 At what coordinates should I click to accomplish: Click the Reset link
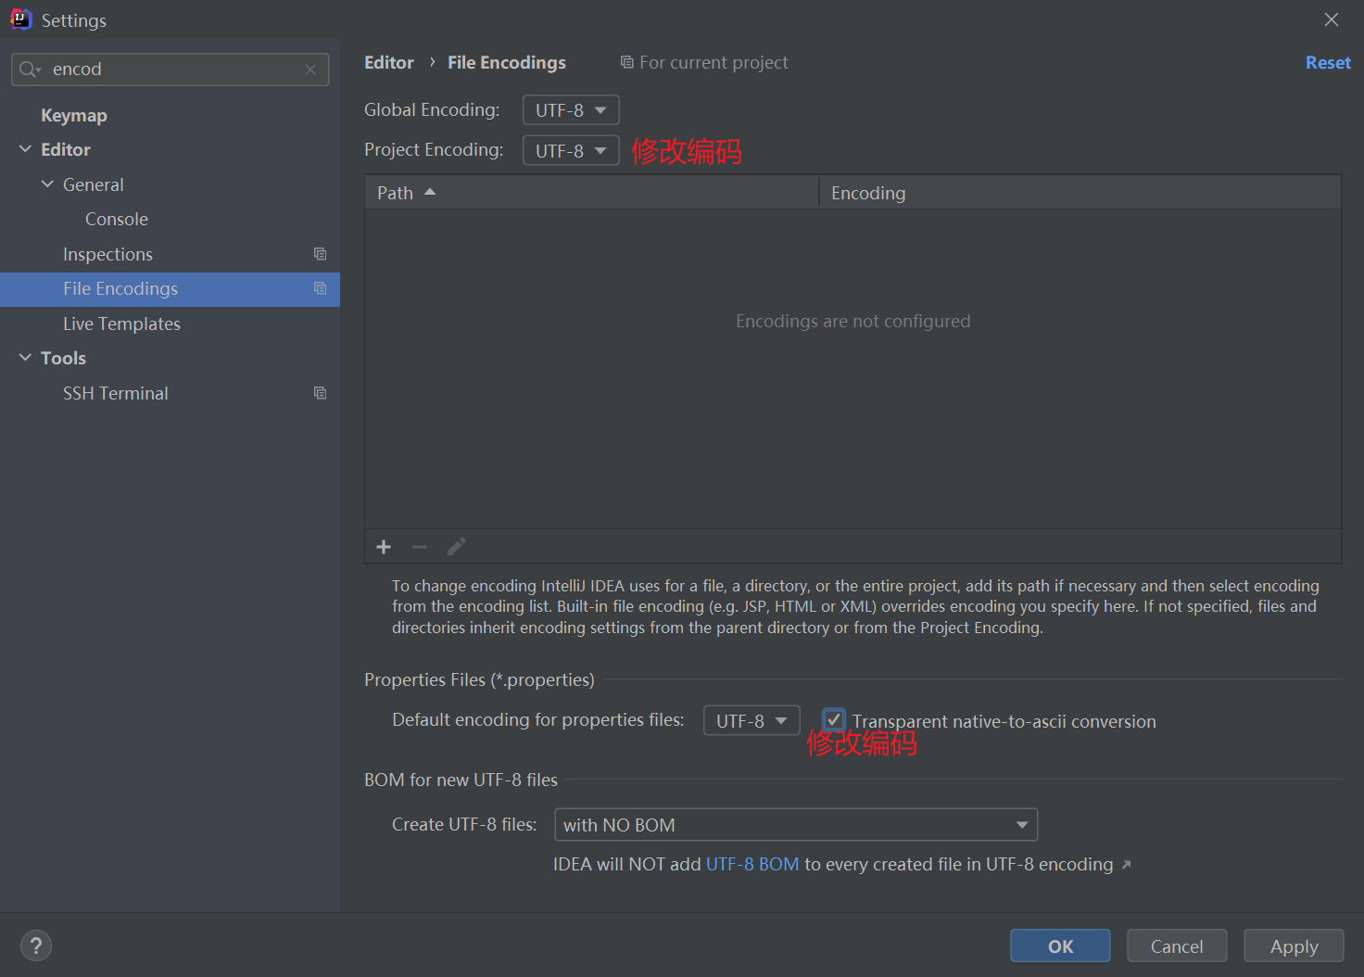click(x=1328, y=62)
